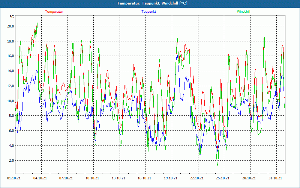The height and width of the screenshot is (188, 300).
Task: Click the 28.10.21 date label
Action: [x=249, y=178]
